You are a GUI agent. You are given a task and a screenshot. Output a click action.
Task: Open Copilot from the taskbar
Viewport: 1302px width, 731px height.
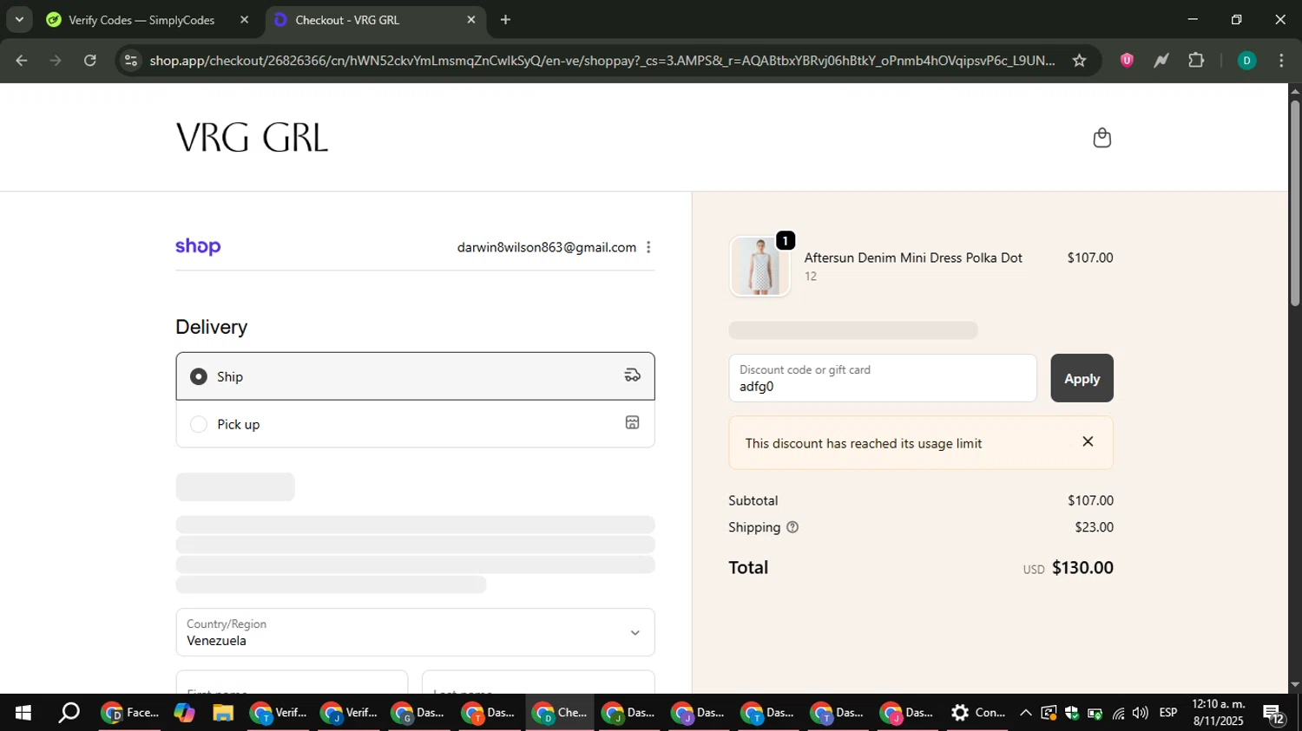184,713
